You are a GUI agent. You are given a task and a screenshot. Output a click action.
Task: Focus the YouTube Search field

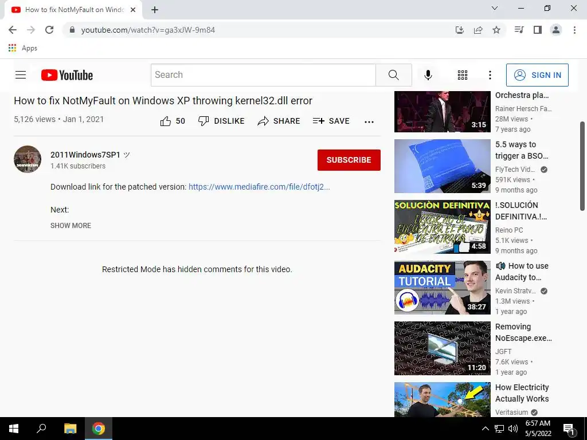coord(263,75)
